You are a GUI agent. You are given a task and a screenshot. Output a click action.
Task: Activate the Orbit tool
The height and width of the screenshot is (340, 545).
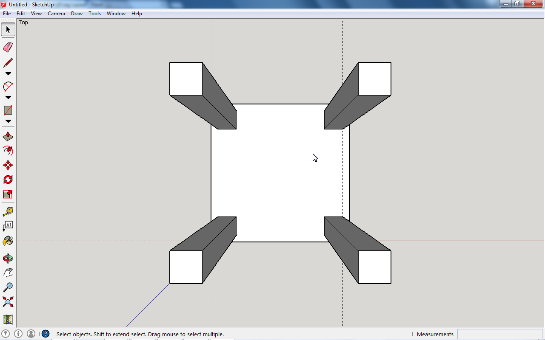click(8, 258)
